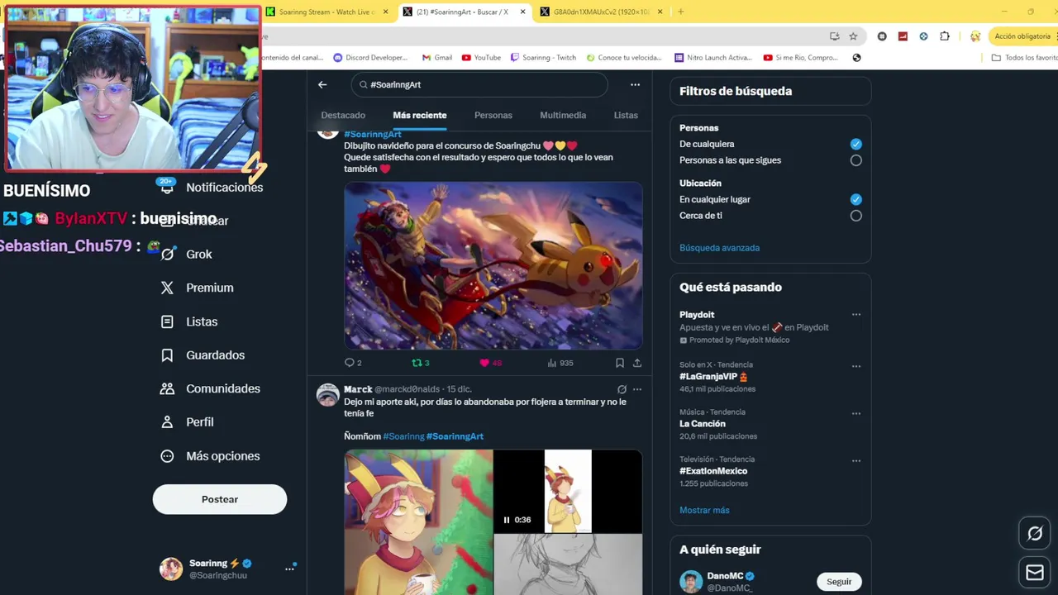
Task: Click the #SoarinngArt search field
Action: (479, 84)
